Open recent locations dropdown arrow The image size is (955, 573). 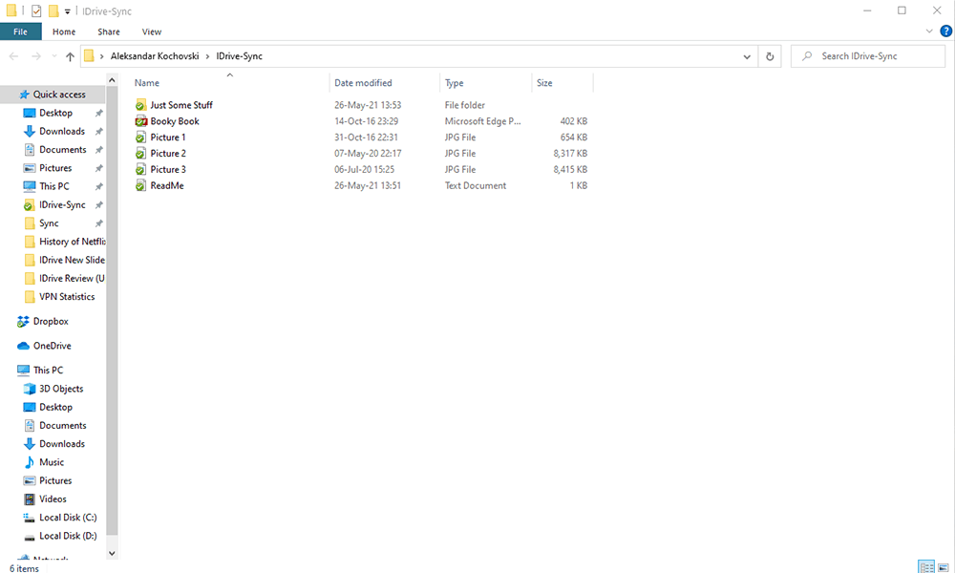(54, 56)
